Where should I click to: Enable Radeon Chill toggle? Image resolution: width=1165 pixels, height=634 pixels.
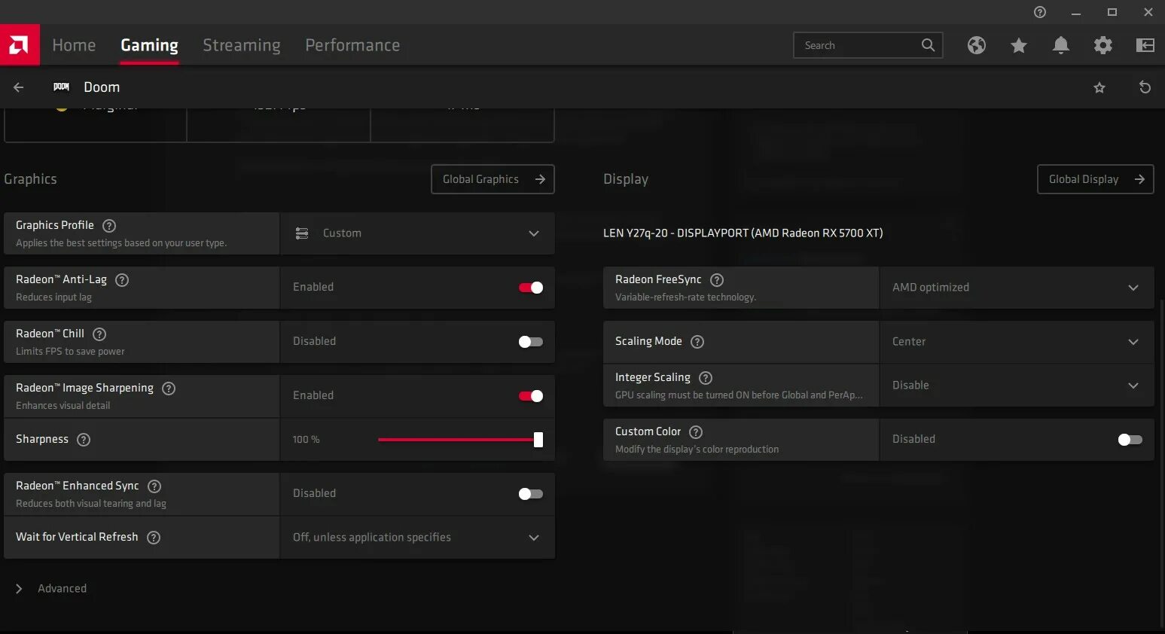(531, 342)
